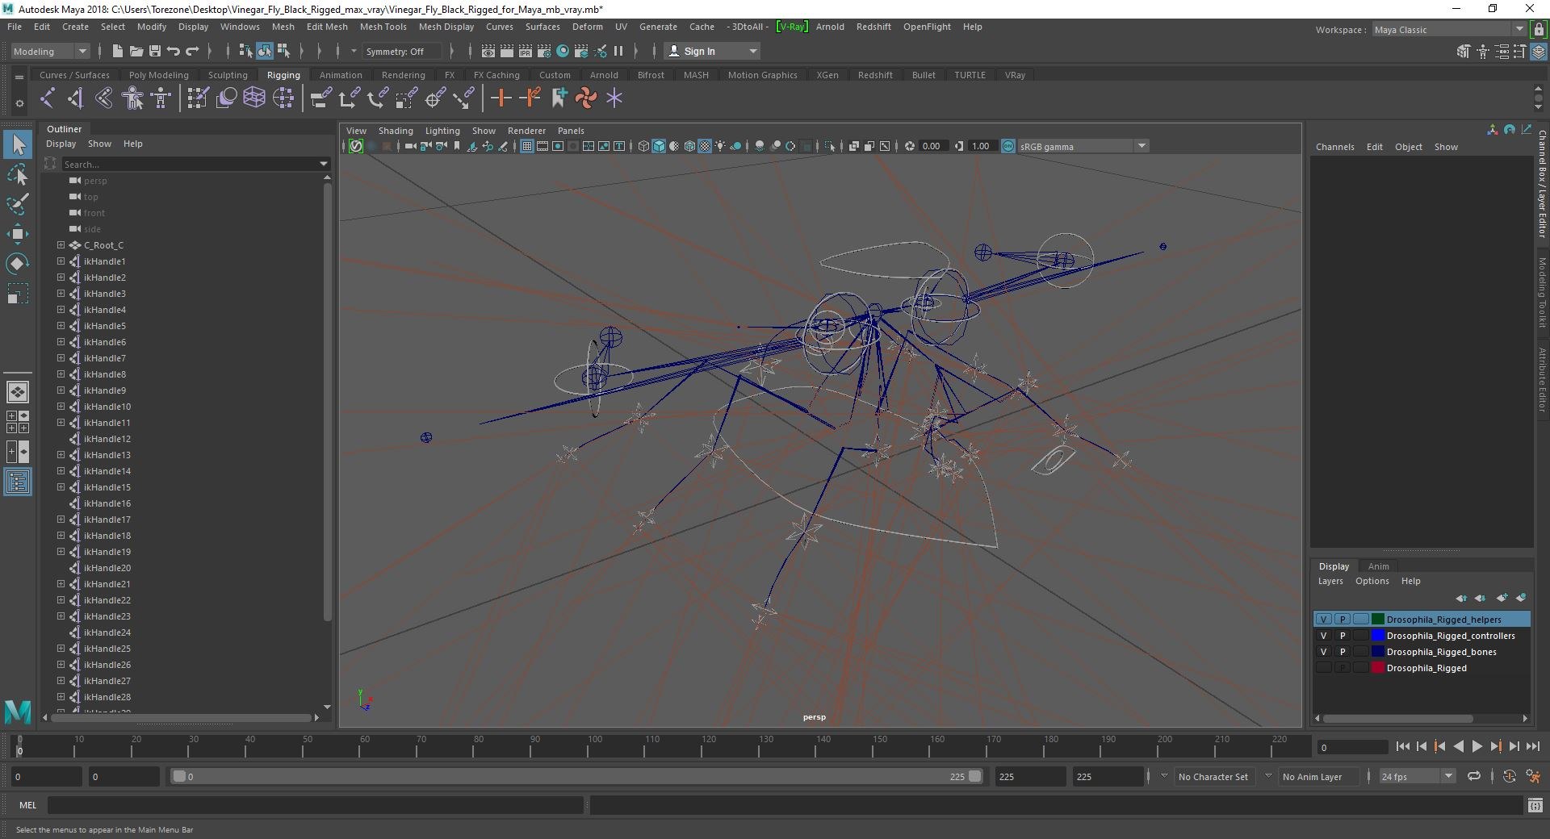Screen dimensions: 1550x839
Task: Select the Scale tool in the toolbox
Action: [x=17, y=294]
